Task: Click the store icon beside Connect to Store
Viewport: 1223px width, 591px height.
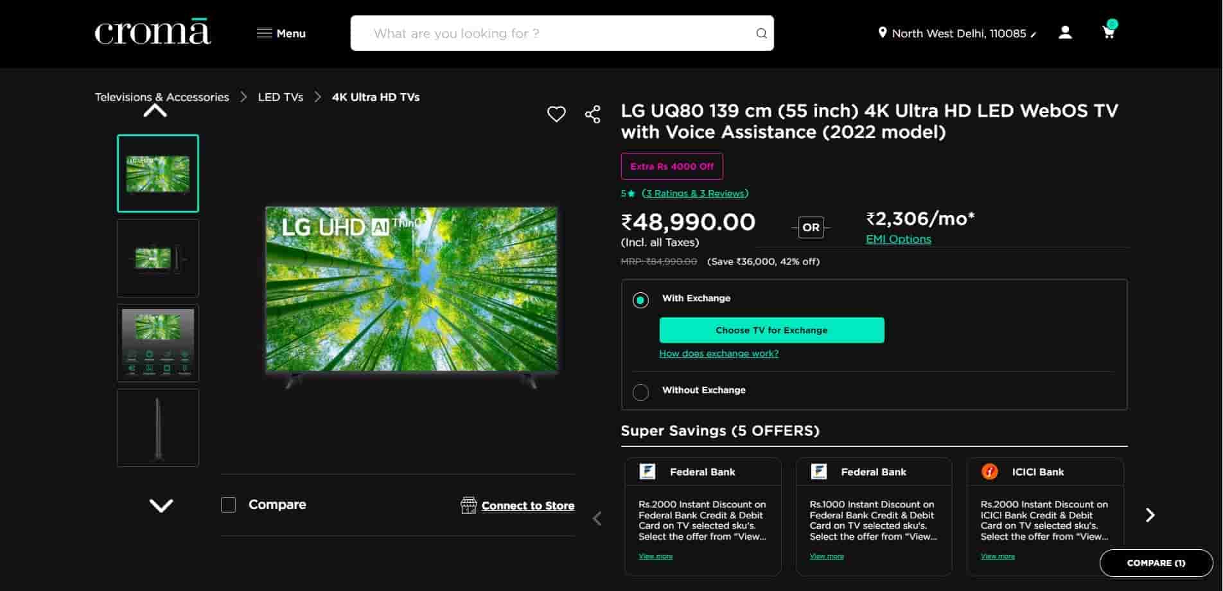Action: [x=468, y=506]
